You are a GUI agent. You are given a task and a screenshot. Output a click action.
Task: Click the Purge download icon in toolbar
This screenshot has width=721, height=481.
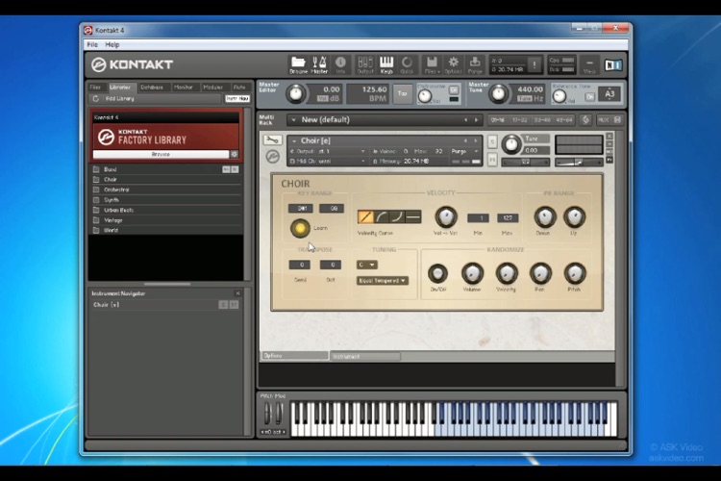(x=475, y=64)
